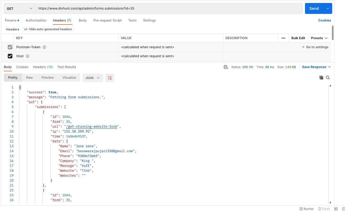This screenshot has width=345, height=211.
Task: Open the JSON format dropdown
Action: pyautogui.click(x=93, y=78)
